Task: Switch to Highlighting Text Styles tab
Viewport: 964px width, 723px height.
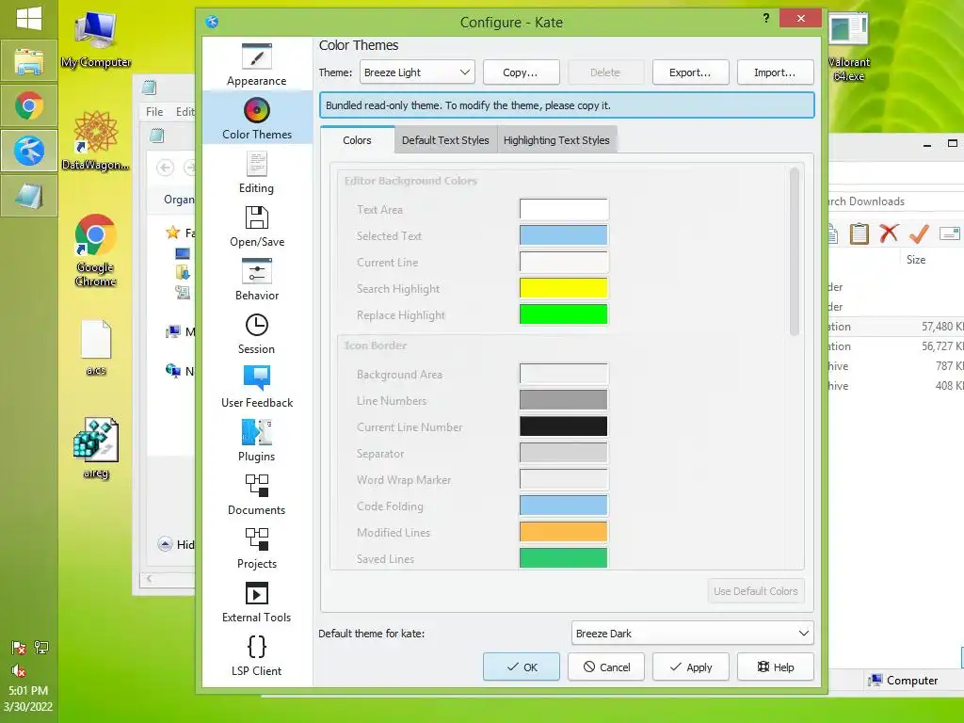Action: click(556, 140)
